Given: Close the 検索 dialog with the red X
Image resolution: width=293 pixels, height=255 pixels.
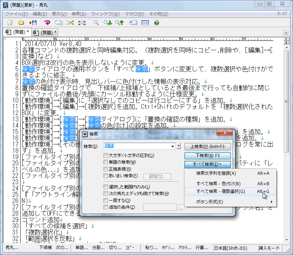Looking at the screenshot, I should click(225, 132).
